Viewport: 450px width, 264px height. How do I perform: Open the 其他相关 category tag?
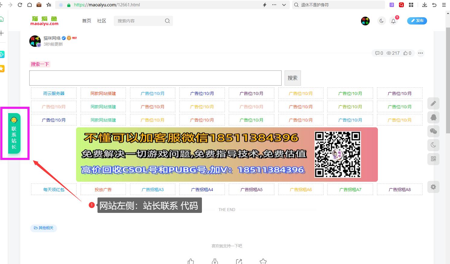[x=43, y=228]
